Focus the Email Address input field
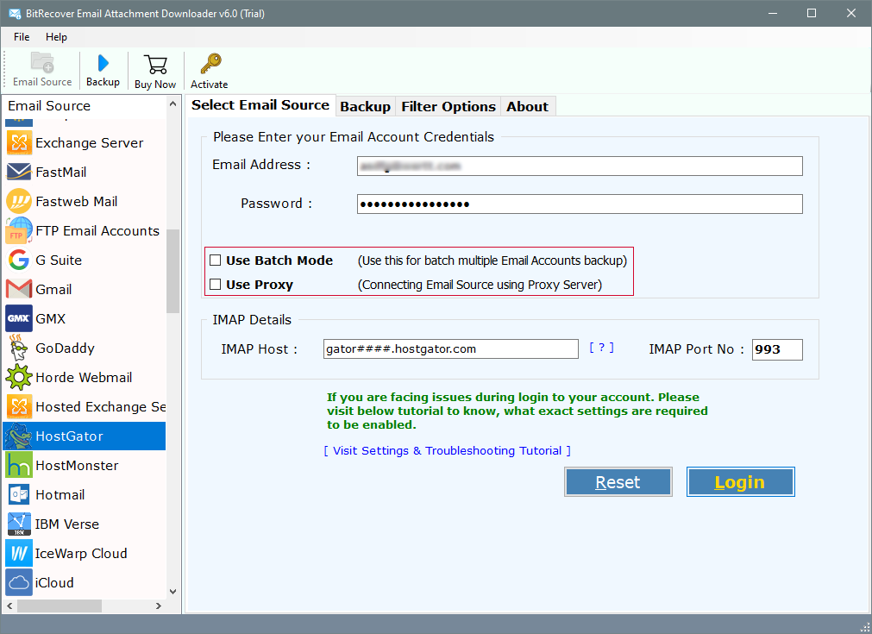The image size is (872, 634). 580,166
